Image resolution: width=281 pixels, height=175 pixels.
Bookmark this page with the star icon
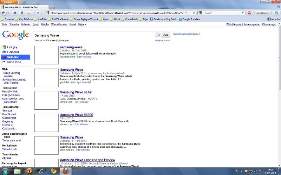coord(187,13)
